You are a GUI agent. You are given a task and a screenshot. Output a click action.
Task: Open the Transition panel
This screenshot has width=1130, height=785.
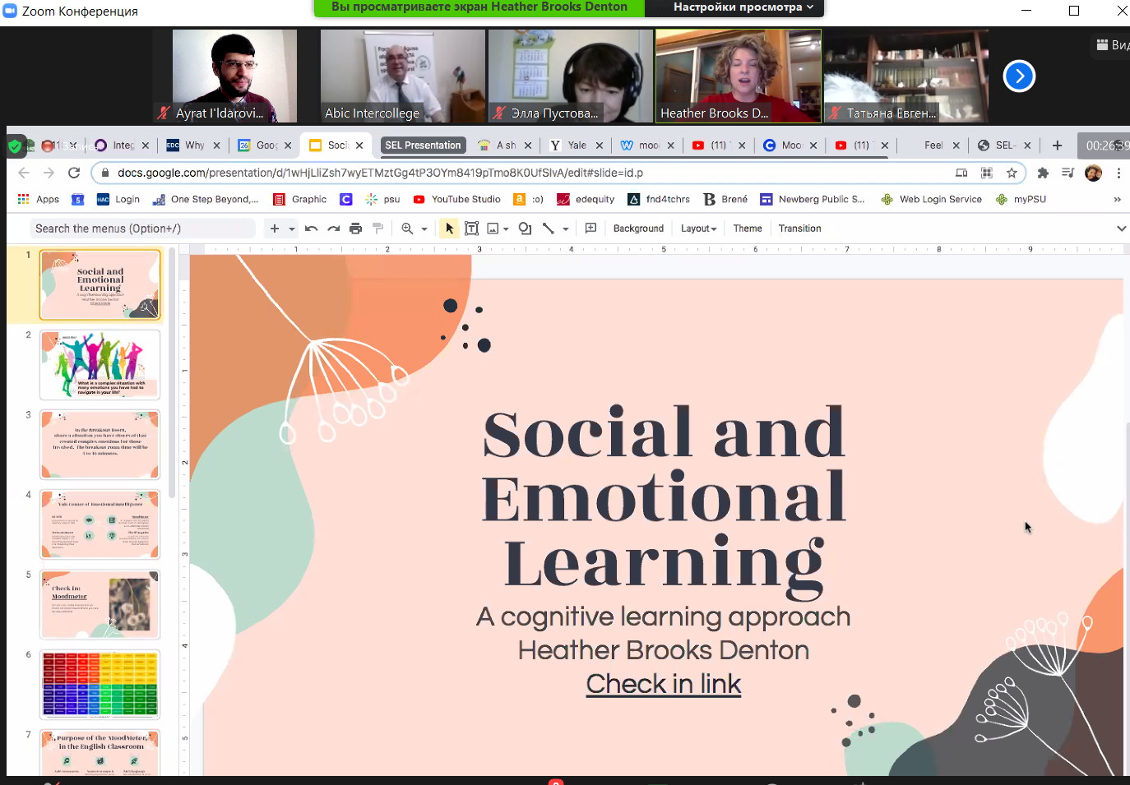pos(799,229)
